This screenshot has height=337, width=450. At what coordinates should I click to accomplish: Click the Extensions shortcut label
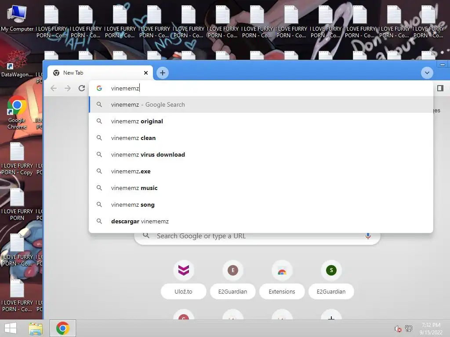click(282, 291)
